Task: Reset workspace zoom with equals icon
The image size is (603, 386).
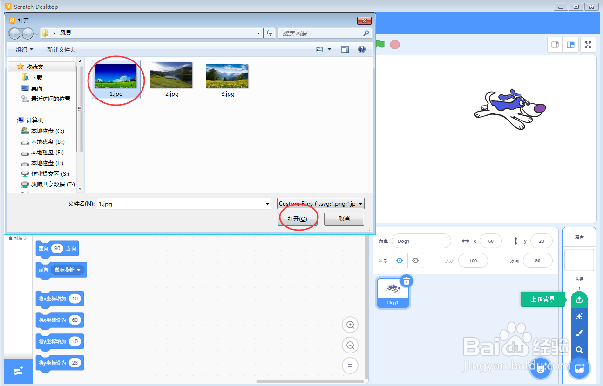Action: tap(350, 366)
